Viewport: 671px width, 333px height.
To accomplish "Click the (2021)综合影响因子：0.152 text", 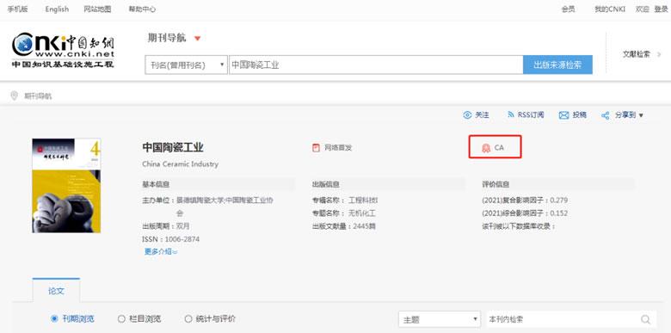I will pyautogui.click(x=525, y=213).
